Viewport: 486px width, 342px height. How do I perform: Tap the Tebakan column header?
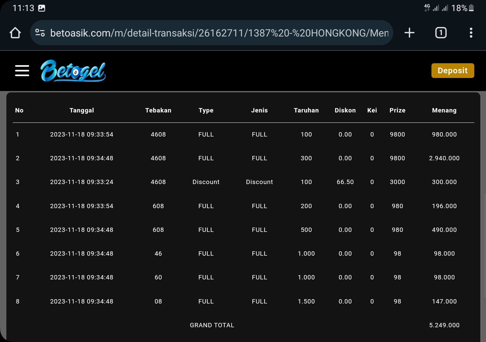coord(158,110)
